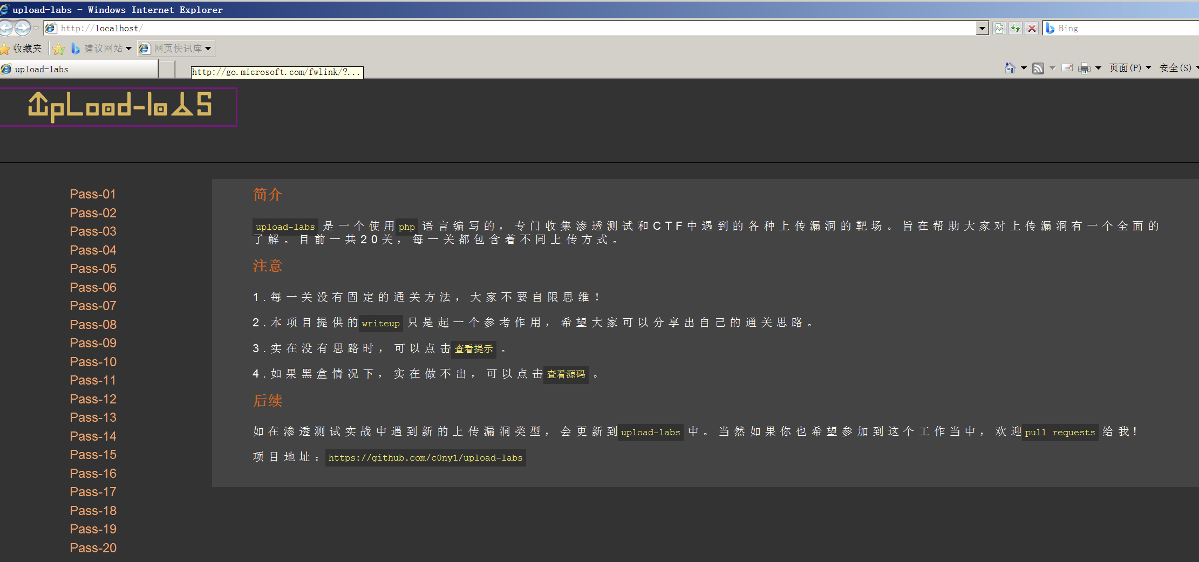Image resolution: width=1199 pixels, height=562 pixels.
Task: Click the RSS feeds icon
Action: [1038, 68]
